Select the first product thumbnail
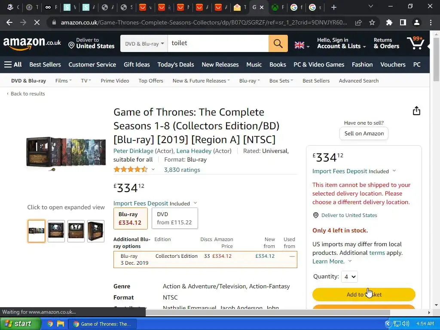Image resolution: width=440 pixels, height=330 pixels. click(x=37, y=231)
